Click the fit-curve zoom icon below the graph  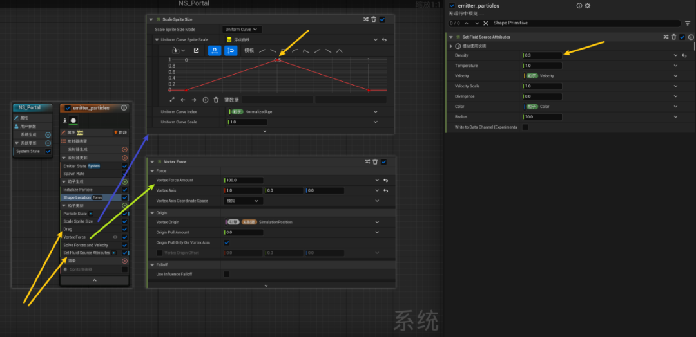172,100
